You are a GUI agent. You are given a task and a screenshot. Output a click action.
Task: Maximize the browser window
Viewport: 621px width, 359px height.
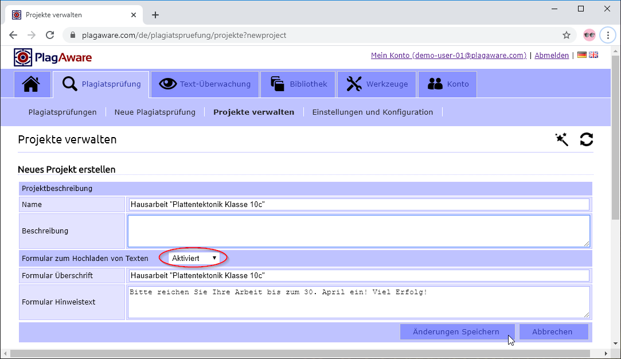tap(581, 9)
